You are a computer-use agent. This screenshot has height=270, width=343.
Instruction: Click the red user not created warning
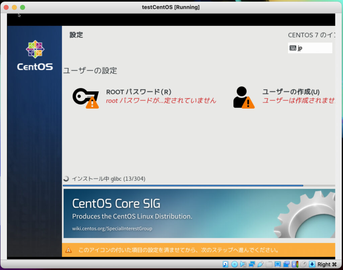[298, 100]
